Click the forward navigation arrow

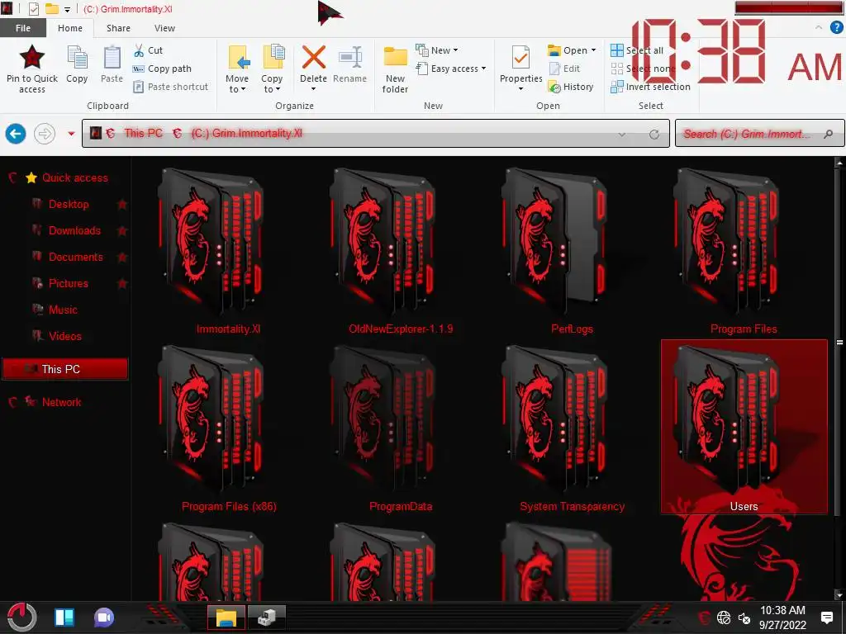point(45,133)
